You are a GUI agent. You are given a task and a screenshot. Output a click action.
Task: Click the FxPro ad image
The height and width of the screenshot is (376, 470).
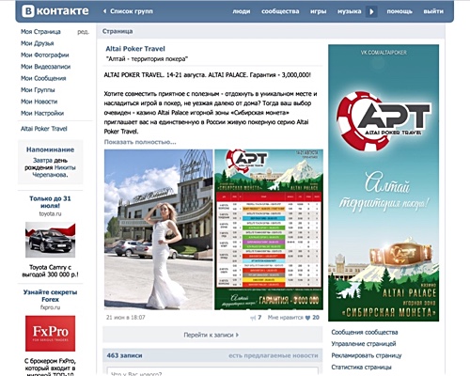point(50,334)
